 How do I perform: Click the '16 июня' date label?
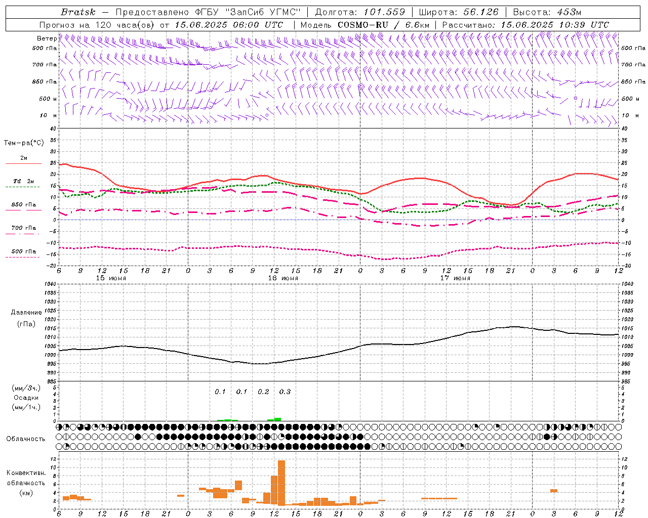tap(283, 278)
